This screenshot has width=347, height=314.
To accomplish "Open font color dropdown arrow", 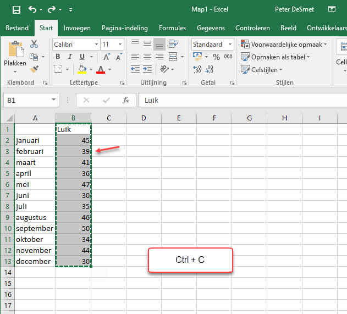I will pos(109,69).
